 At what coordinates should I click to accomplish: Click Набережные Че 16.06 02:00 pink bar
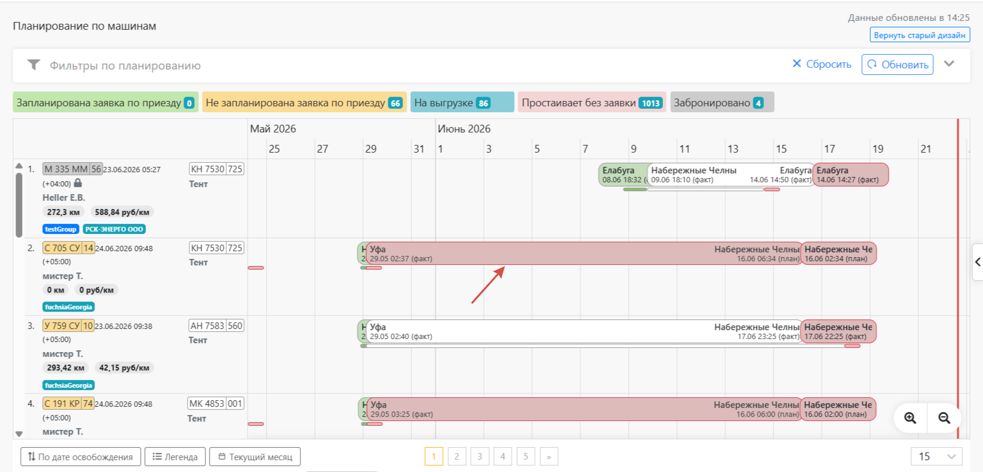(x=838, y=409)
